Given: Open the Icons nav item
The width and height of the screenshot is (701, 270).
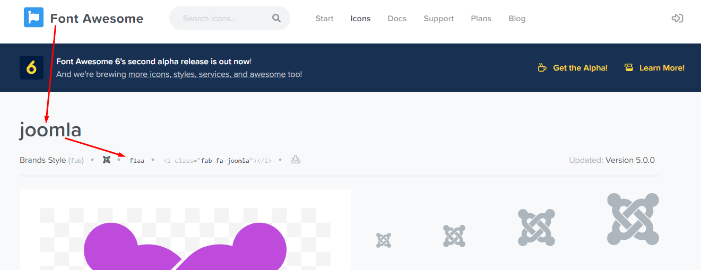Looking at the screenshot, I should (360, 19).
